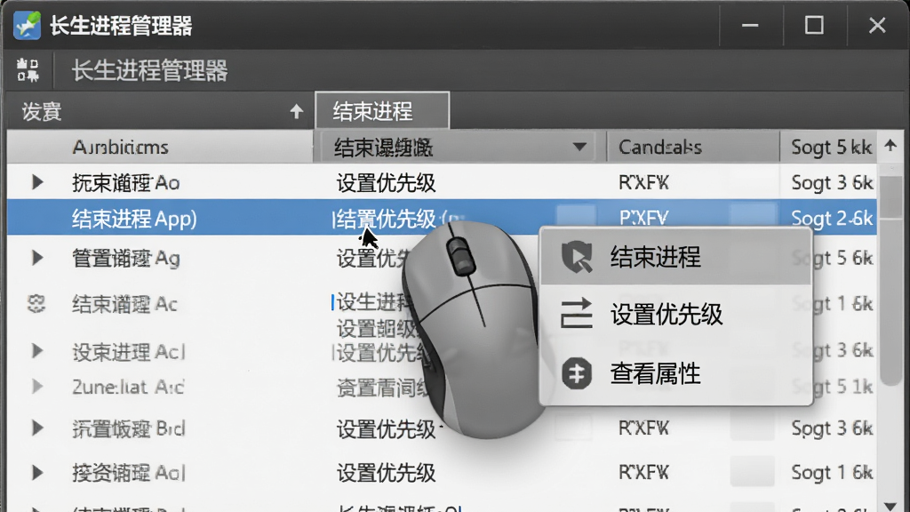Maximize the process manager window
This screenshot has width=910, height=512.
click(x=814, y=26)
